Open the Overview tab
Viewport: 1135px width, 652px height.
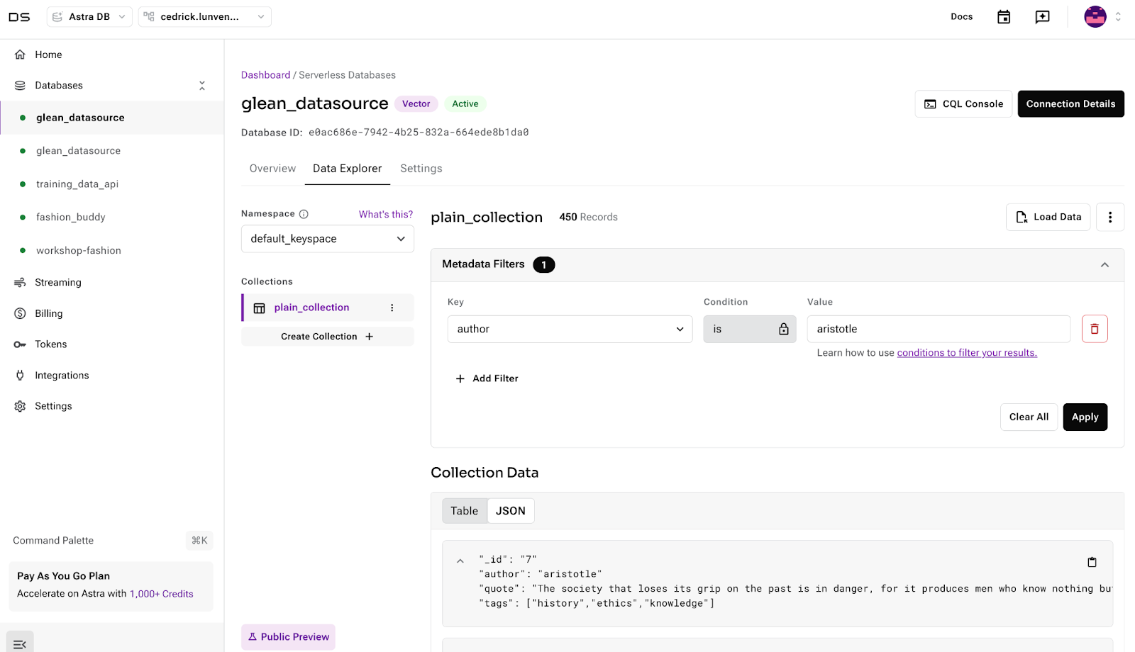tap(272, 169)
